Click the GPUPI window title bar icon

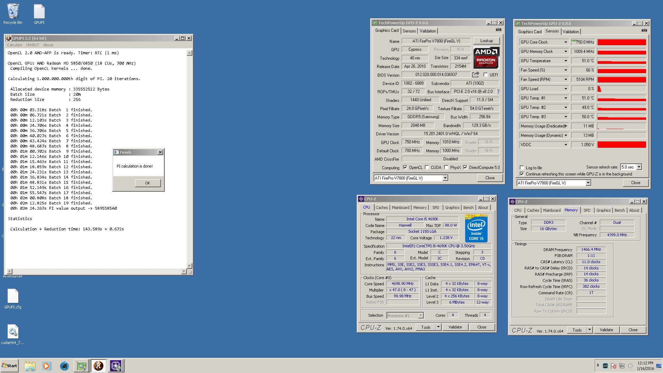click(9, 38)
